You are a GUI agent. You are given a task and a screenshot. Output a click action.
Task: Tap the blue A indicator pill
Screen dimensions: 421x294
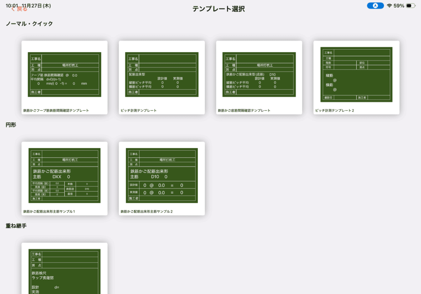pyautogui.click(x=375, y=6)
